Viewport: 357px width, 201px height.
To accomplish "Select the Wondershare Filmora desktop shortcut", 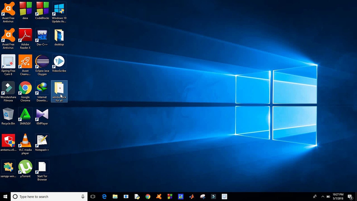I will [x=8, y=92].
